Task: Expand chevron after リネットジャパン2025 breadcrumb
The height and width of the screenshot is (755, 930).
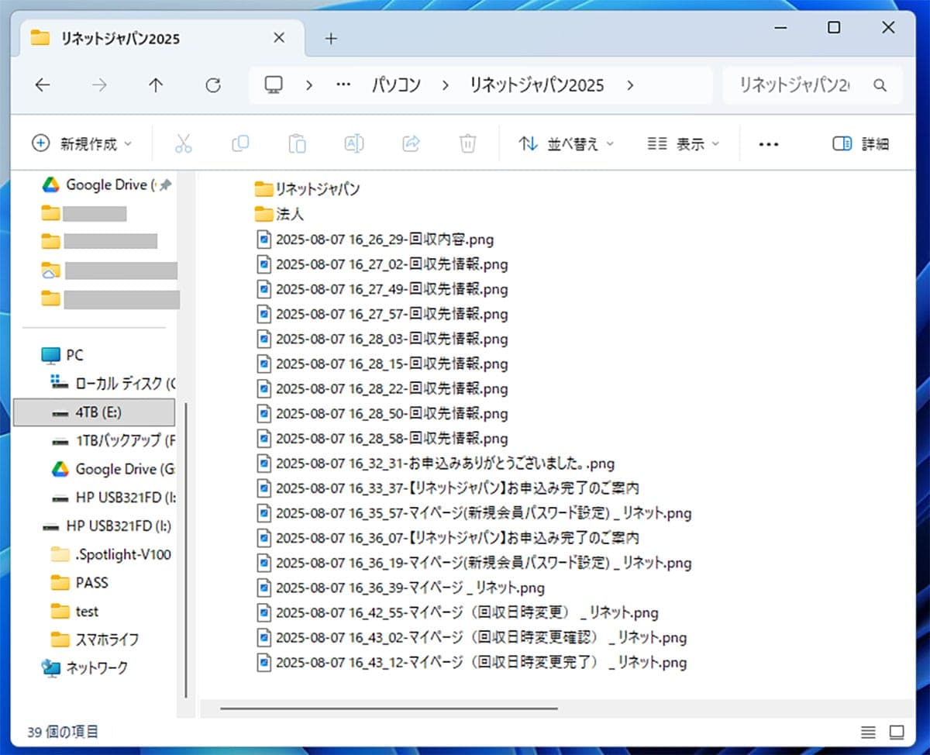Action: coord(630,85)
